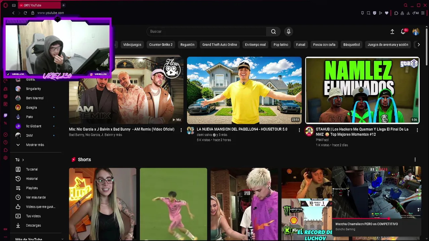Screen dimensions: 429x241
Task: Open the GX Corner gamepad icon
Action: click(x=14, y=5)
